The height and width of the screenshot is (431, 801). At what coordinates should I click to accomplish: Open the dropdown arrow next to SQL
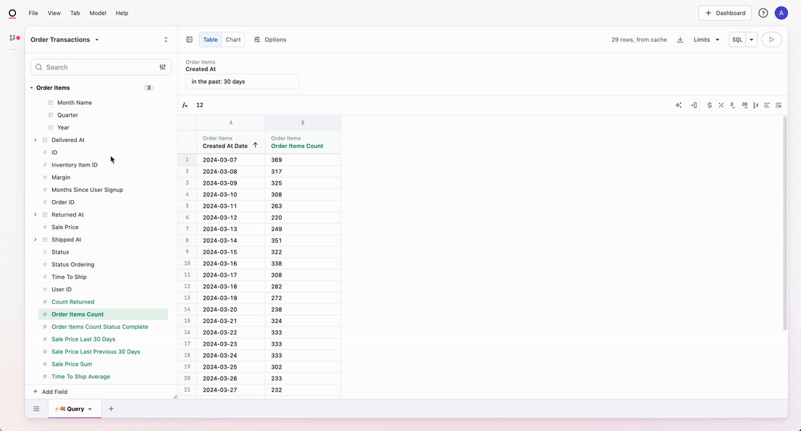[752, 39]
